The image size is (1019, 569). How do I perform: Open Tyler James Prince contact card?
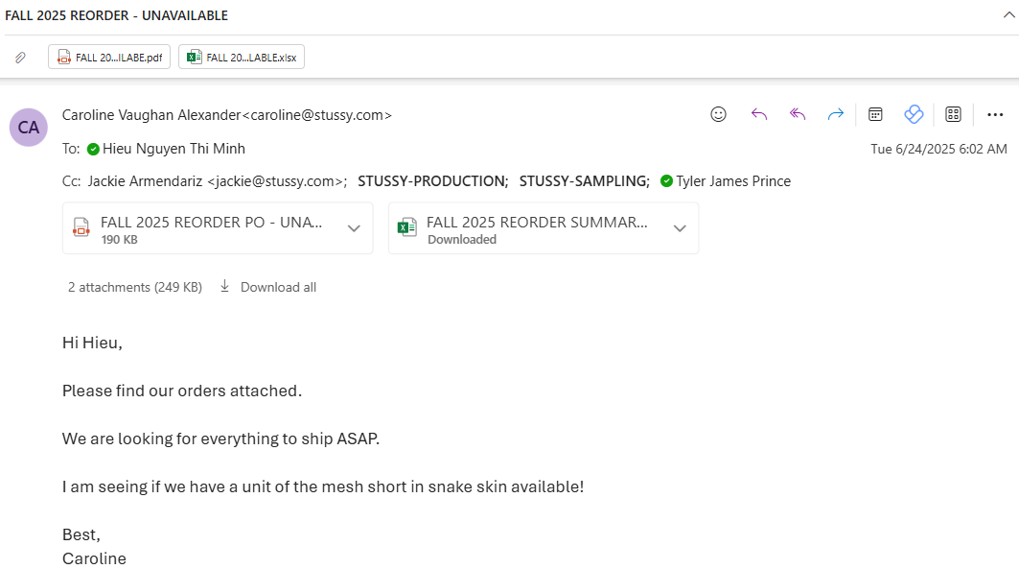pos(732,180)
